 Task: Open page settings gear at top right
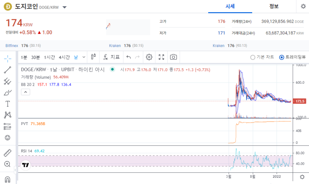tap(303, 7)
